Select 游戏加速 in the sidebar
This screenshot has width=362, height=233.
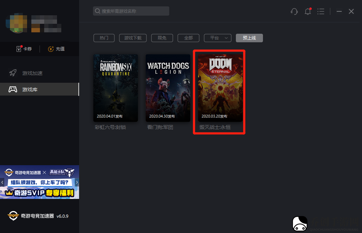pyautogui.click(x=40, y=73)
